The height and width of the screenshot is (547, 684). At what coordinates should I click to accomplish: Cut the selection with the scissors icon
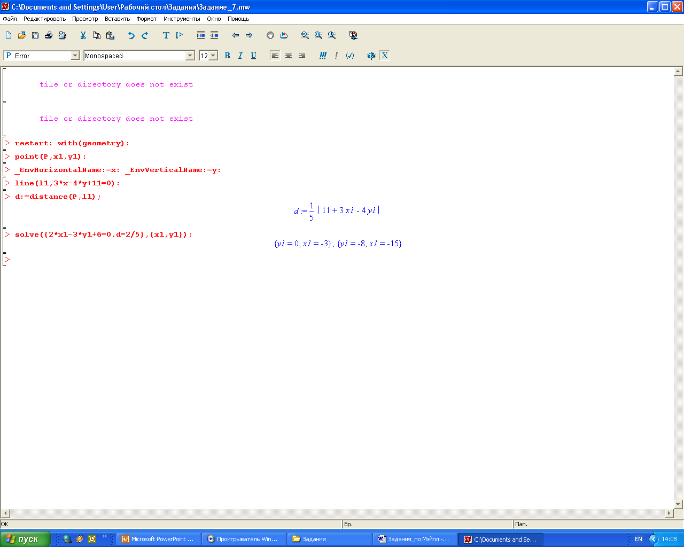click(83, 35)
